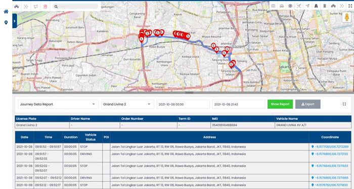The width and height of the screenshot is (354, 189).
Task: Open the Journey Data Report dropdown
Action: pyautogui.click(x=58, y=104)
